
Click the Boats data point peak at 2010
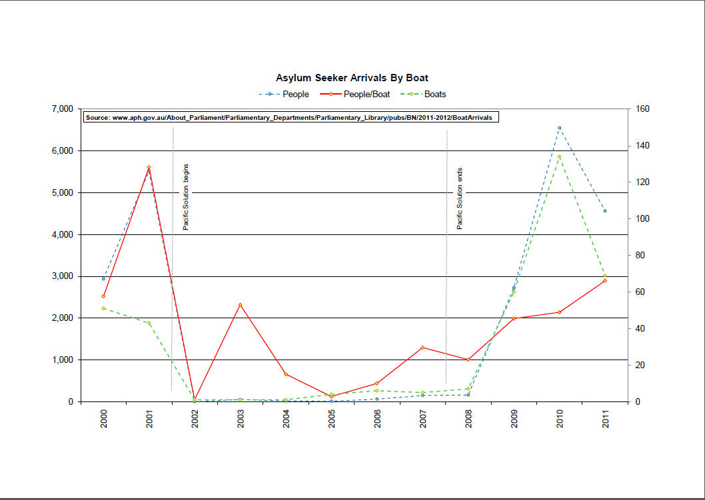[559, 157]
